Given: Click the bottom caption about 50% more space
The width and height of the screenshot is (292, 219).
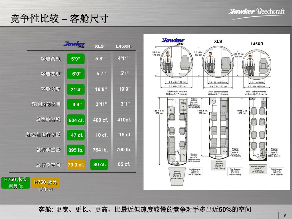Looking at the screenshot, I should click(145, 210).
